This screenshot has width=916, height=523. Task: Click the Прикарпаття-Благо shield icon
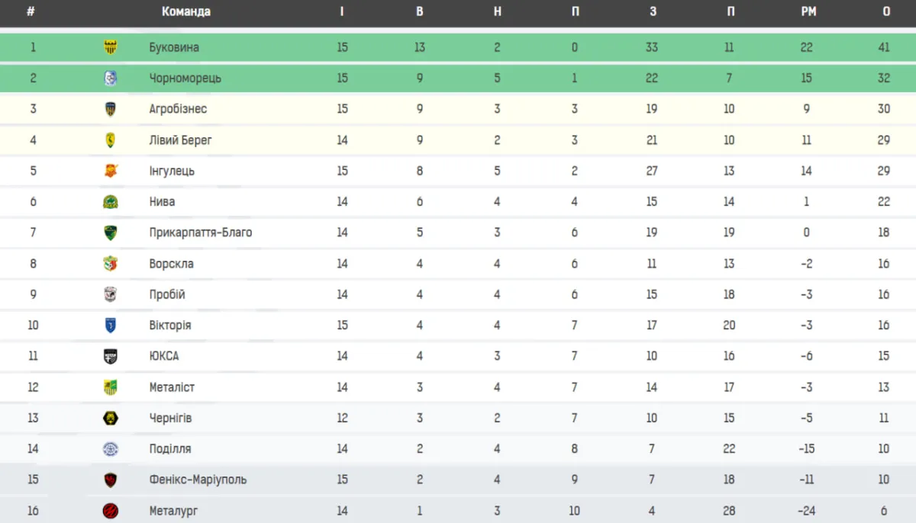click(111, 233)
